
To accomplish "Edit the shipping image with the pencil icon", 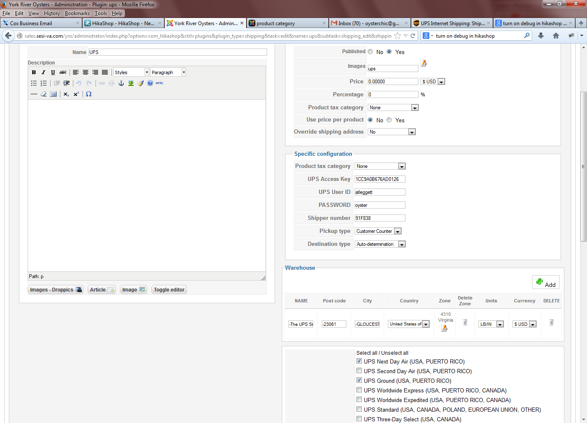I will (x=424, y=63).
